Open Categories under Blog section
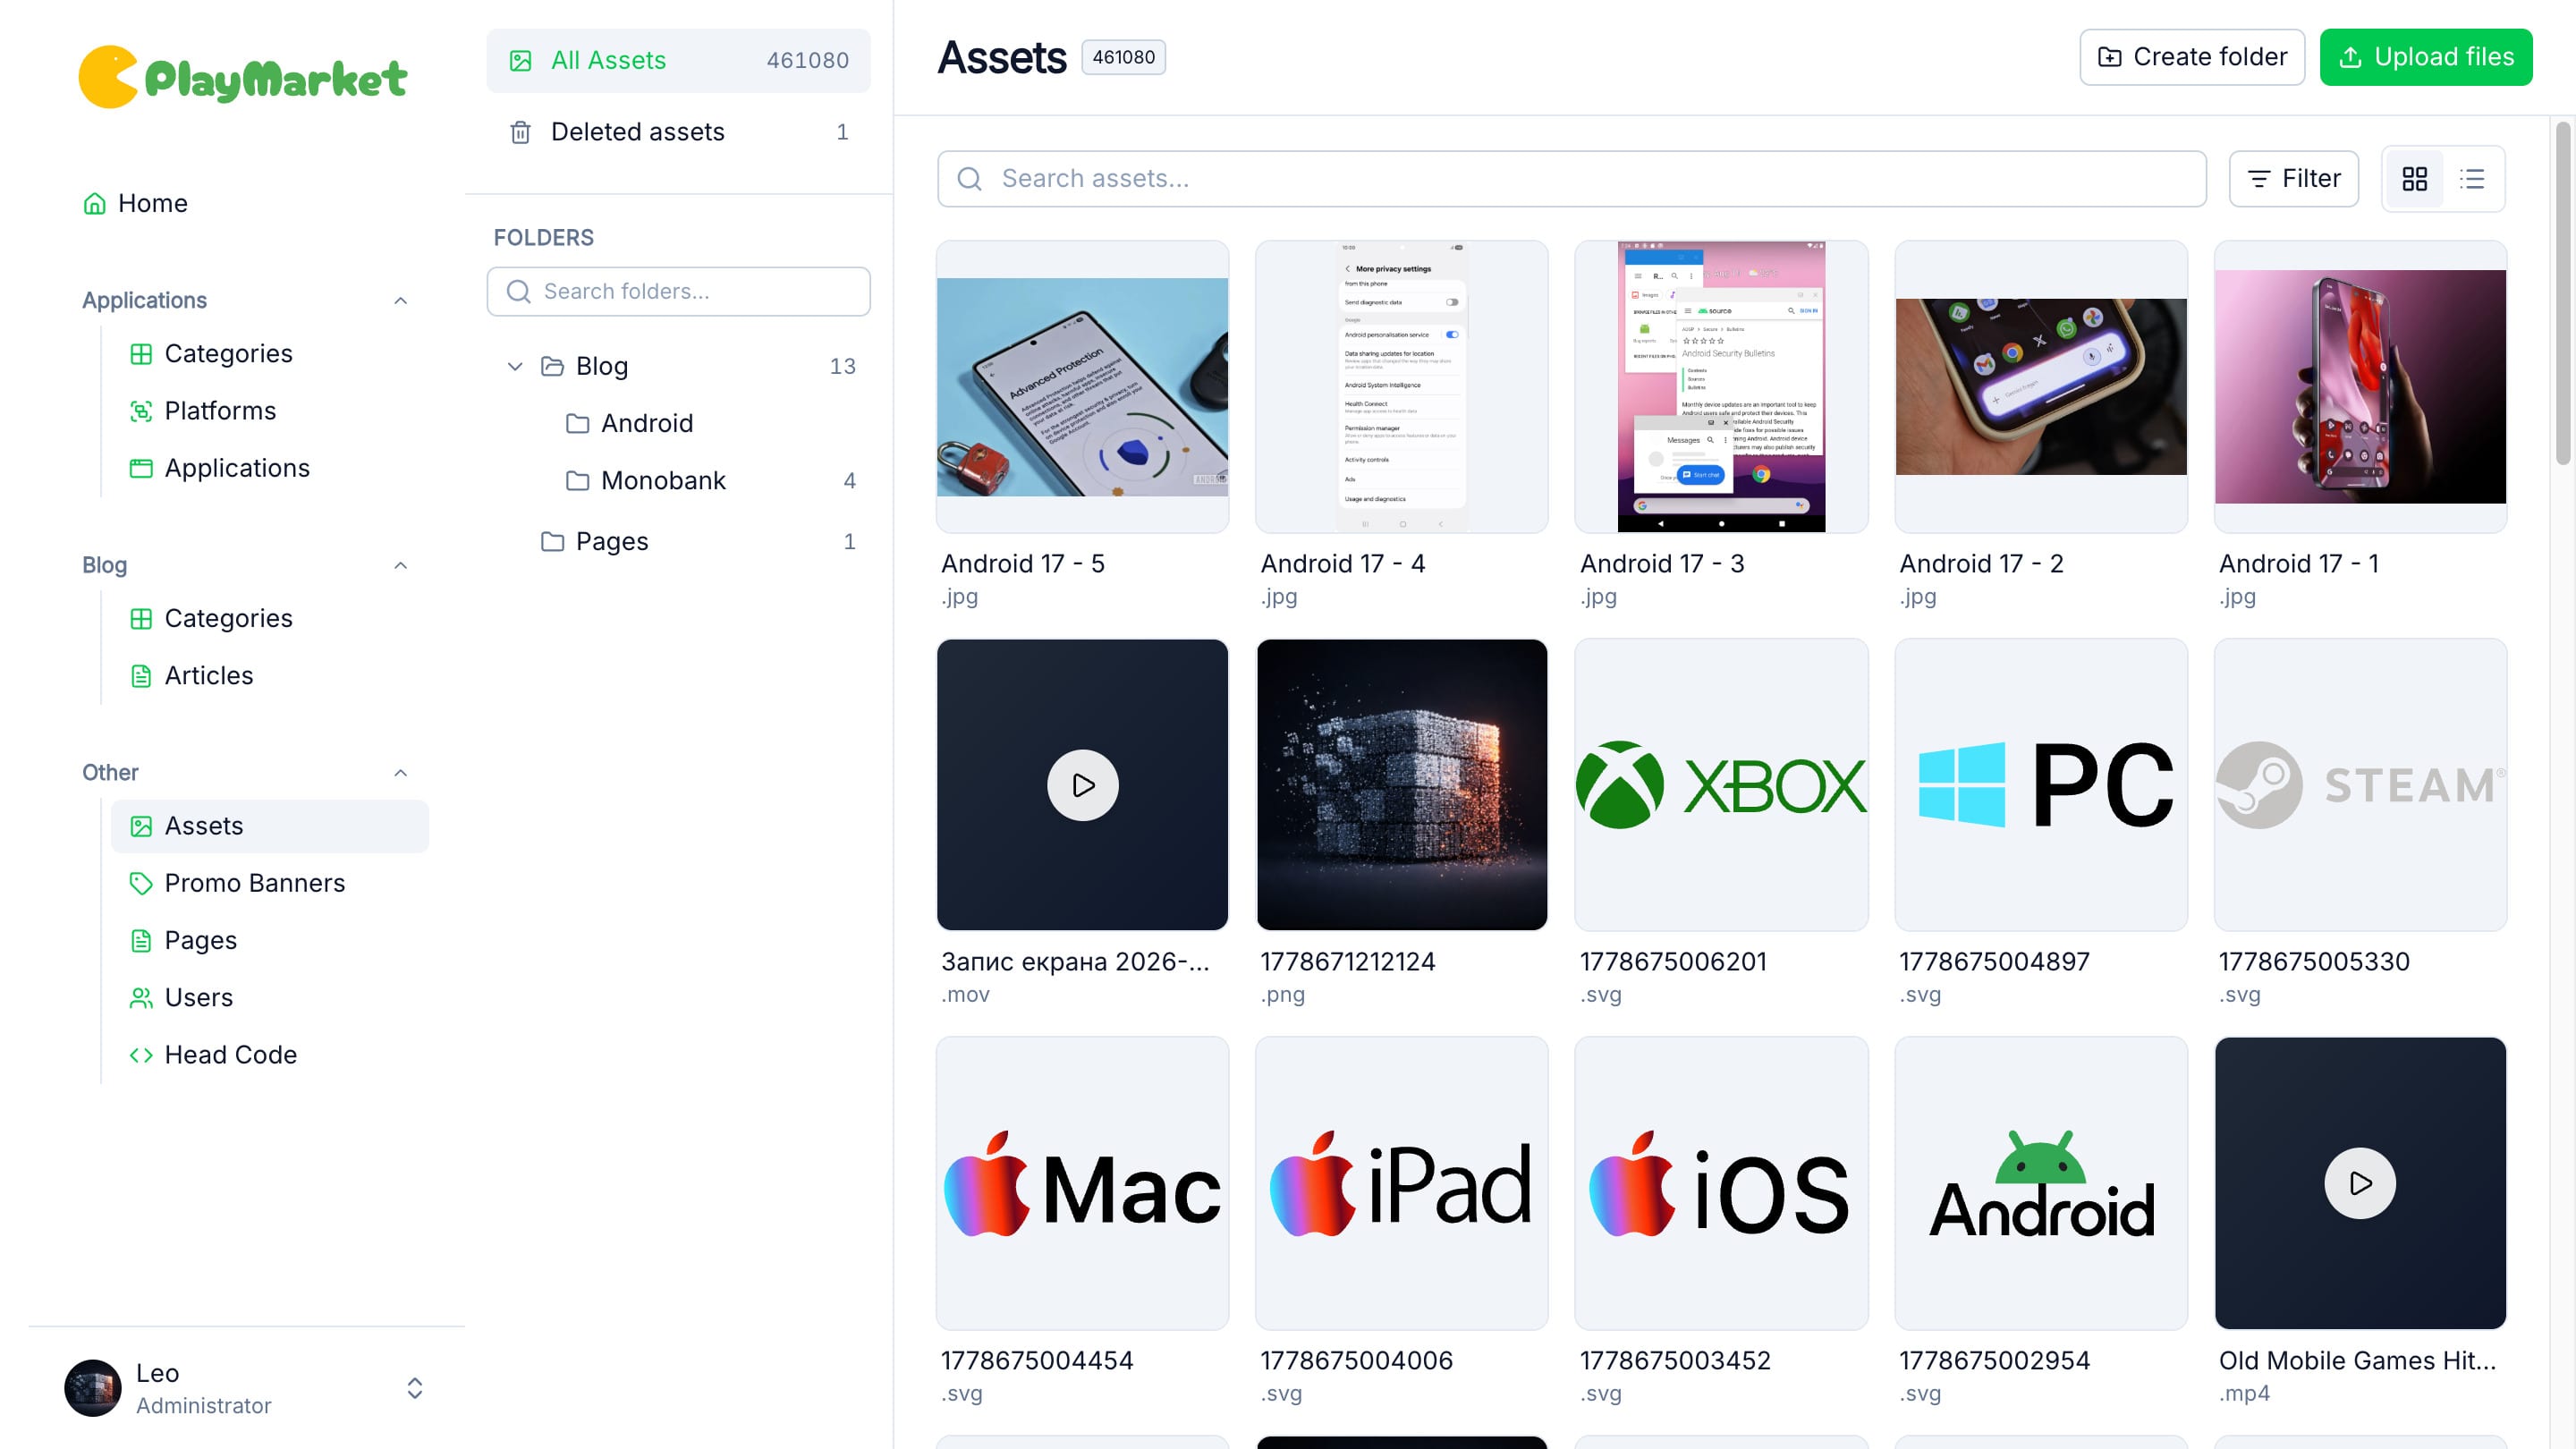This screenshot has width=2576, height=1449. pyautogui.click(x=270, y=618)
